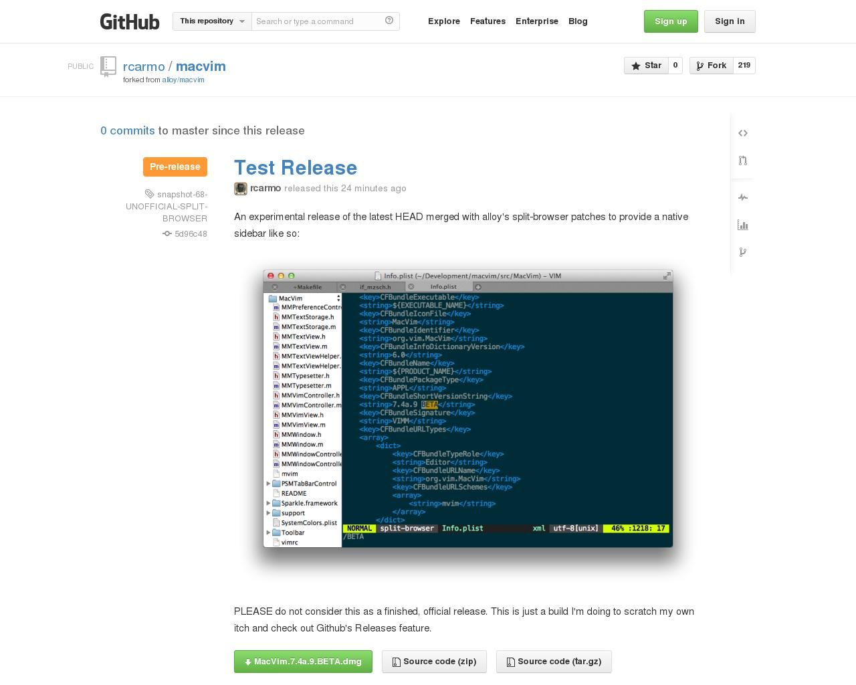This screenshot has width=856, height=685.
Task: Click the tag icon beside snapshot-68 tag
Action: 150,194
